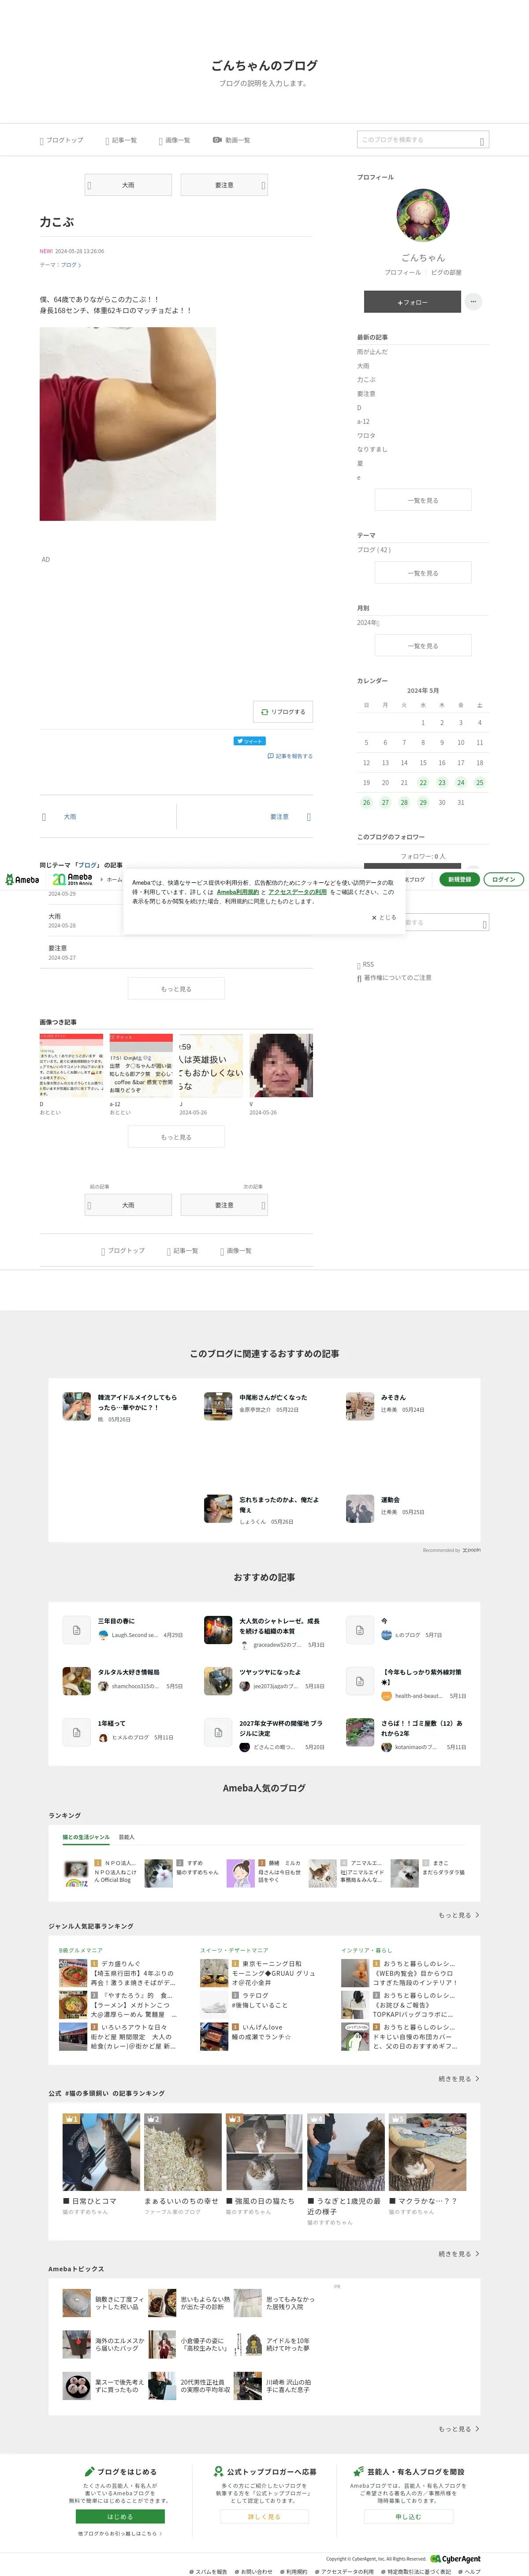Click the icon by 芸能人・有名人ブログを開設
529x2576 pixels.
pyautogui.click(x=358, y=2471)
